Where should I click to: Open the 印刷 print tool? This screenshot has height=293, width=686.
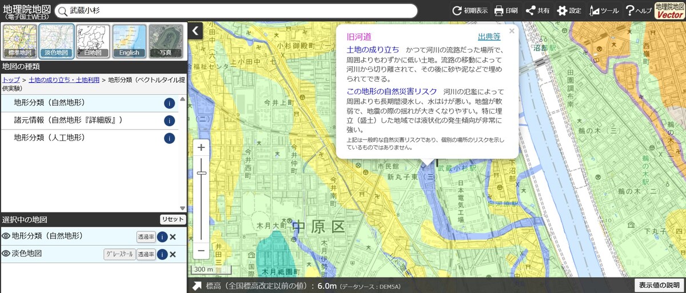[x=506, y=10]
